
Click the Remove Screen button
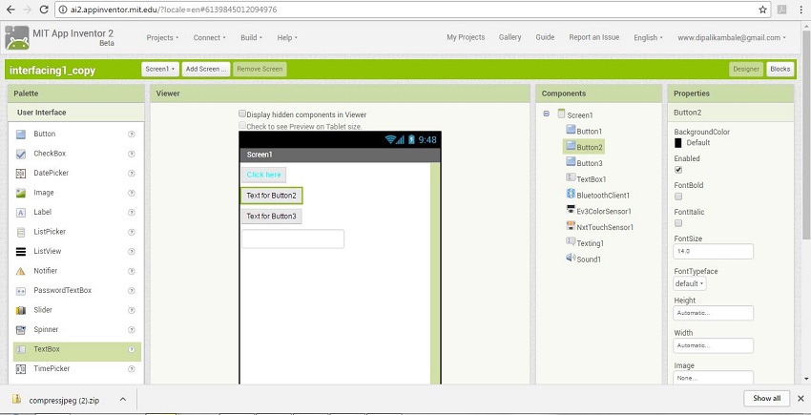click(260, 70)
